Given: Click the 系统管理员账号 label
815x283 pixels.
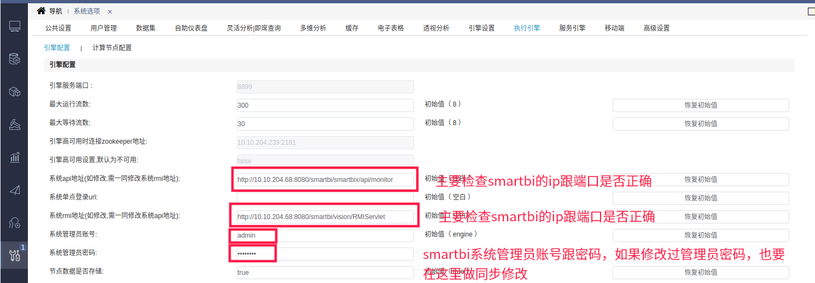Looking at the screenshot, I should click(x=73, y=234).
